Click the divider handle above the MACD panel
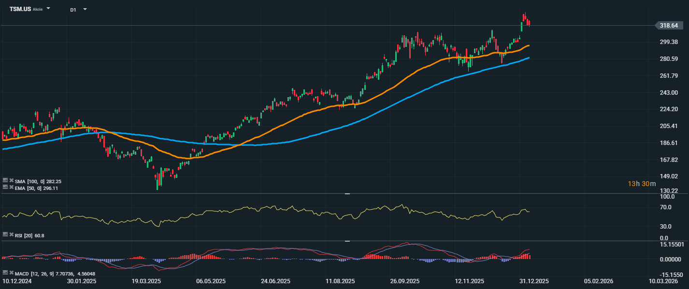The width and height of the screenshot is (689, 289). (347, 241)
